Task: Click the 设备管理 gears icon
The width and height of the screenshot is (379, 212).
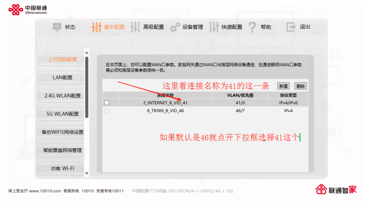Action: (x=175, y=27)
